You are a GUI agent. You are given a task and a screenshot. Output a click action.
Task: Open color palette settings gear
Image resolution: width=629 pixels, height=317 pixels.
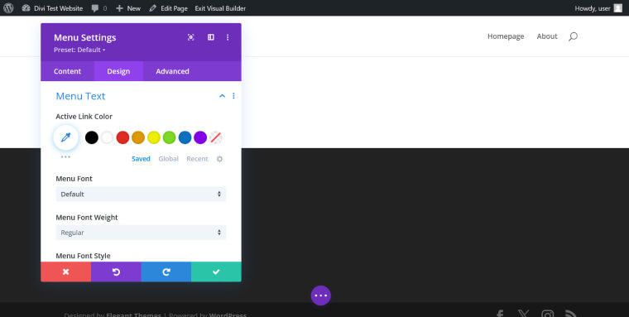pyautogui.click(x=220, y=159)
